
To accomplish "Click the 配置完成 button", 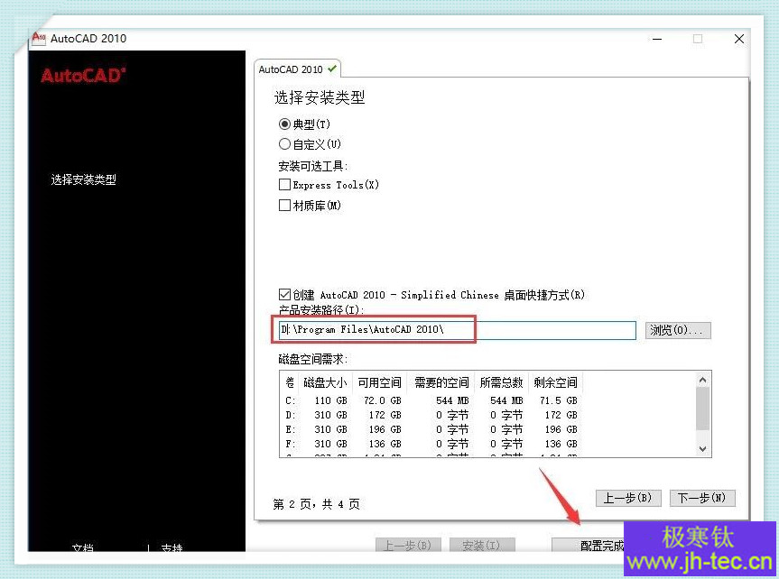I will coord(589,546).
